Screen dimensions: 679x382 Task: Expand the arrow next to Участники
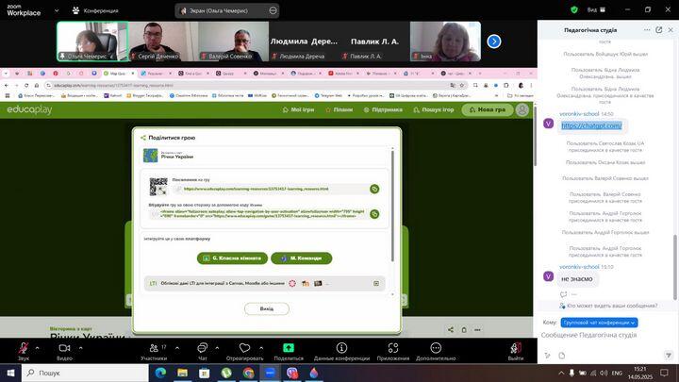[x=177, y=348]
